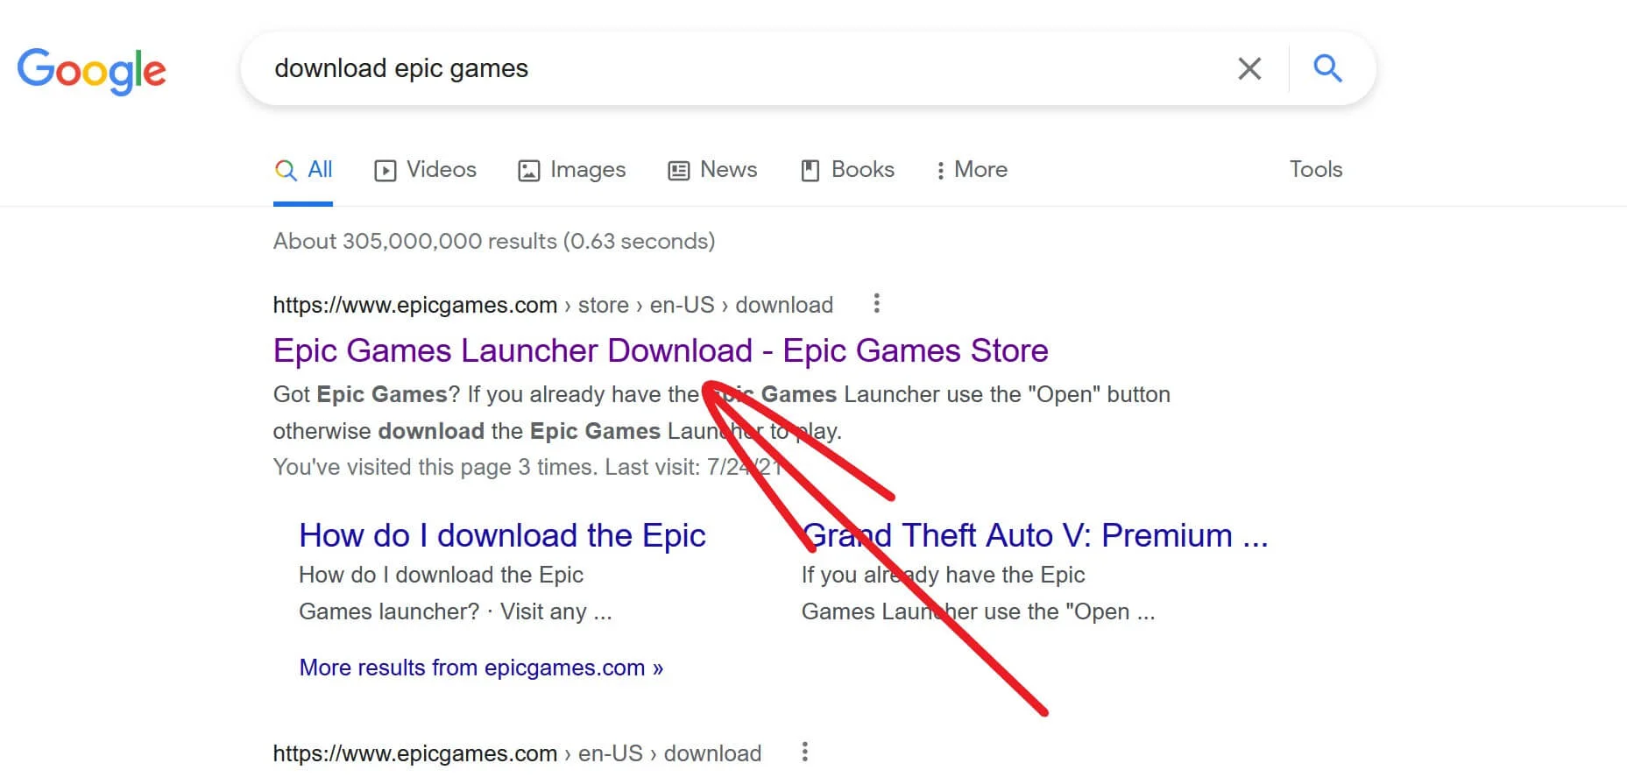The image size is (1627, 777).
Task: Open Epic Games Launcher Download result
Action: click(661, 350)
